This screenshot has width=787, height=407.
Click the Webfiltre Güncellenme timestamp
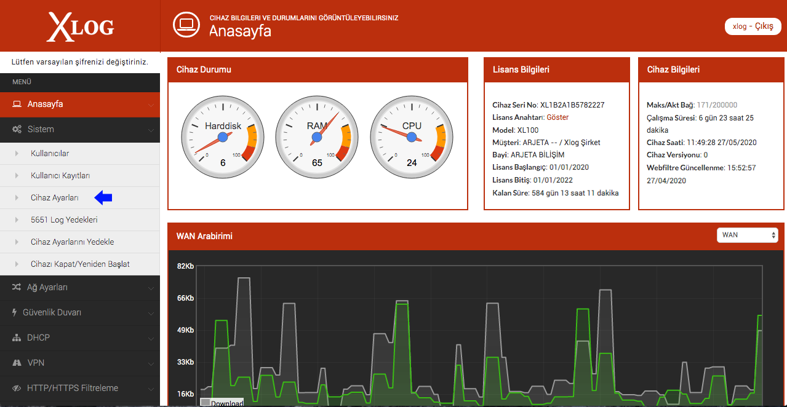point(701,174)
